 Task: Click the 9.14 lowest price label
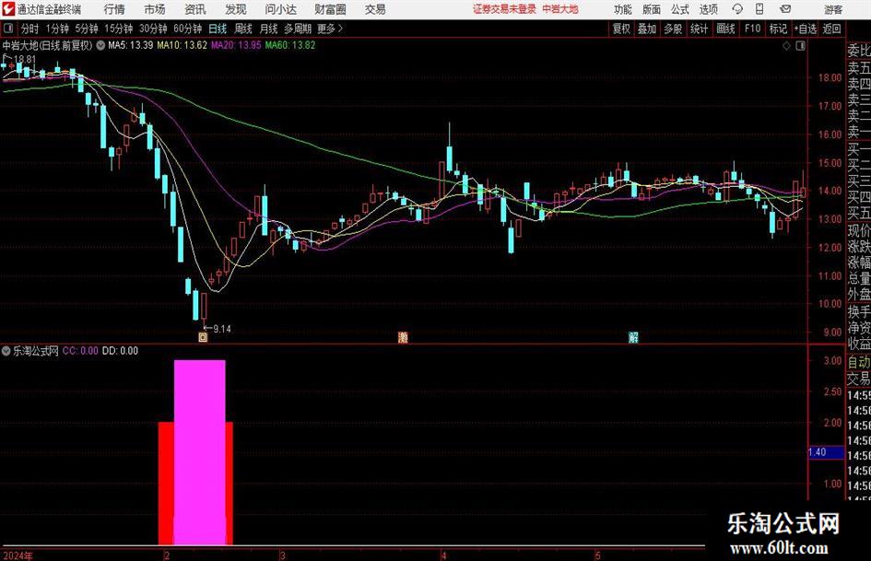(x=221, y=329)
